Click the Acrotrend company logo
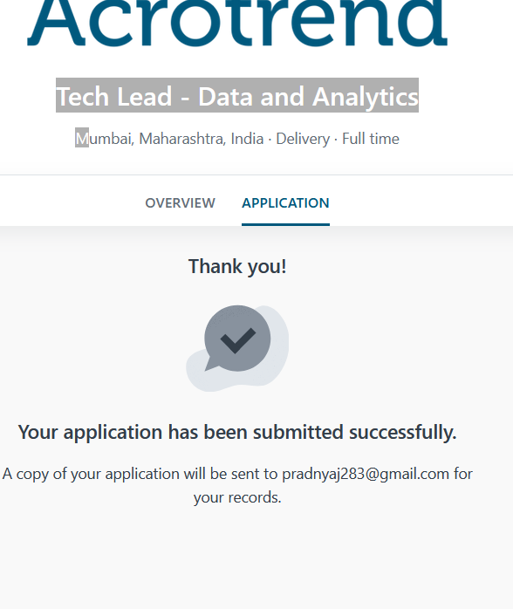The height and width of the screenshot is (609, 513). tap(237, 24)
